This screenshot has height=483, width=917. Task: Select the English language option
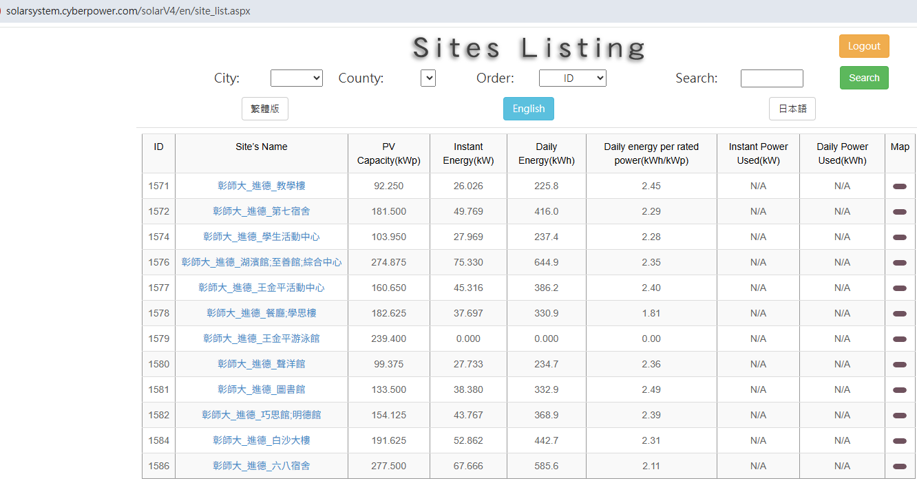point(528,108)
